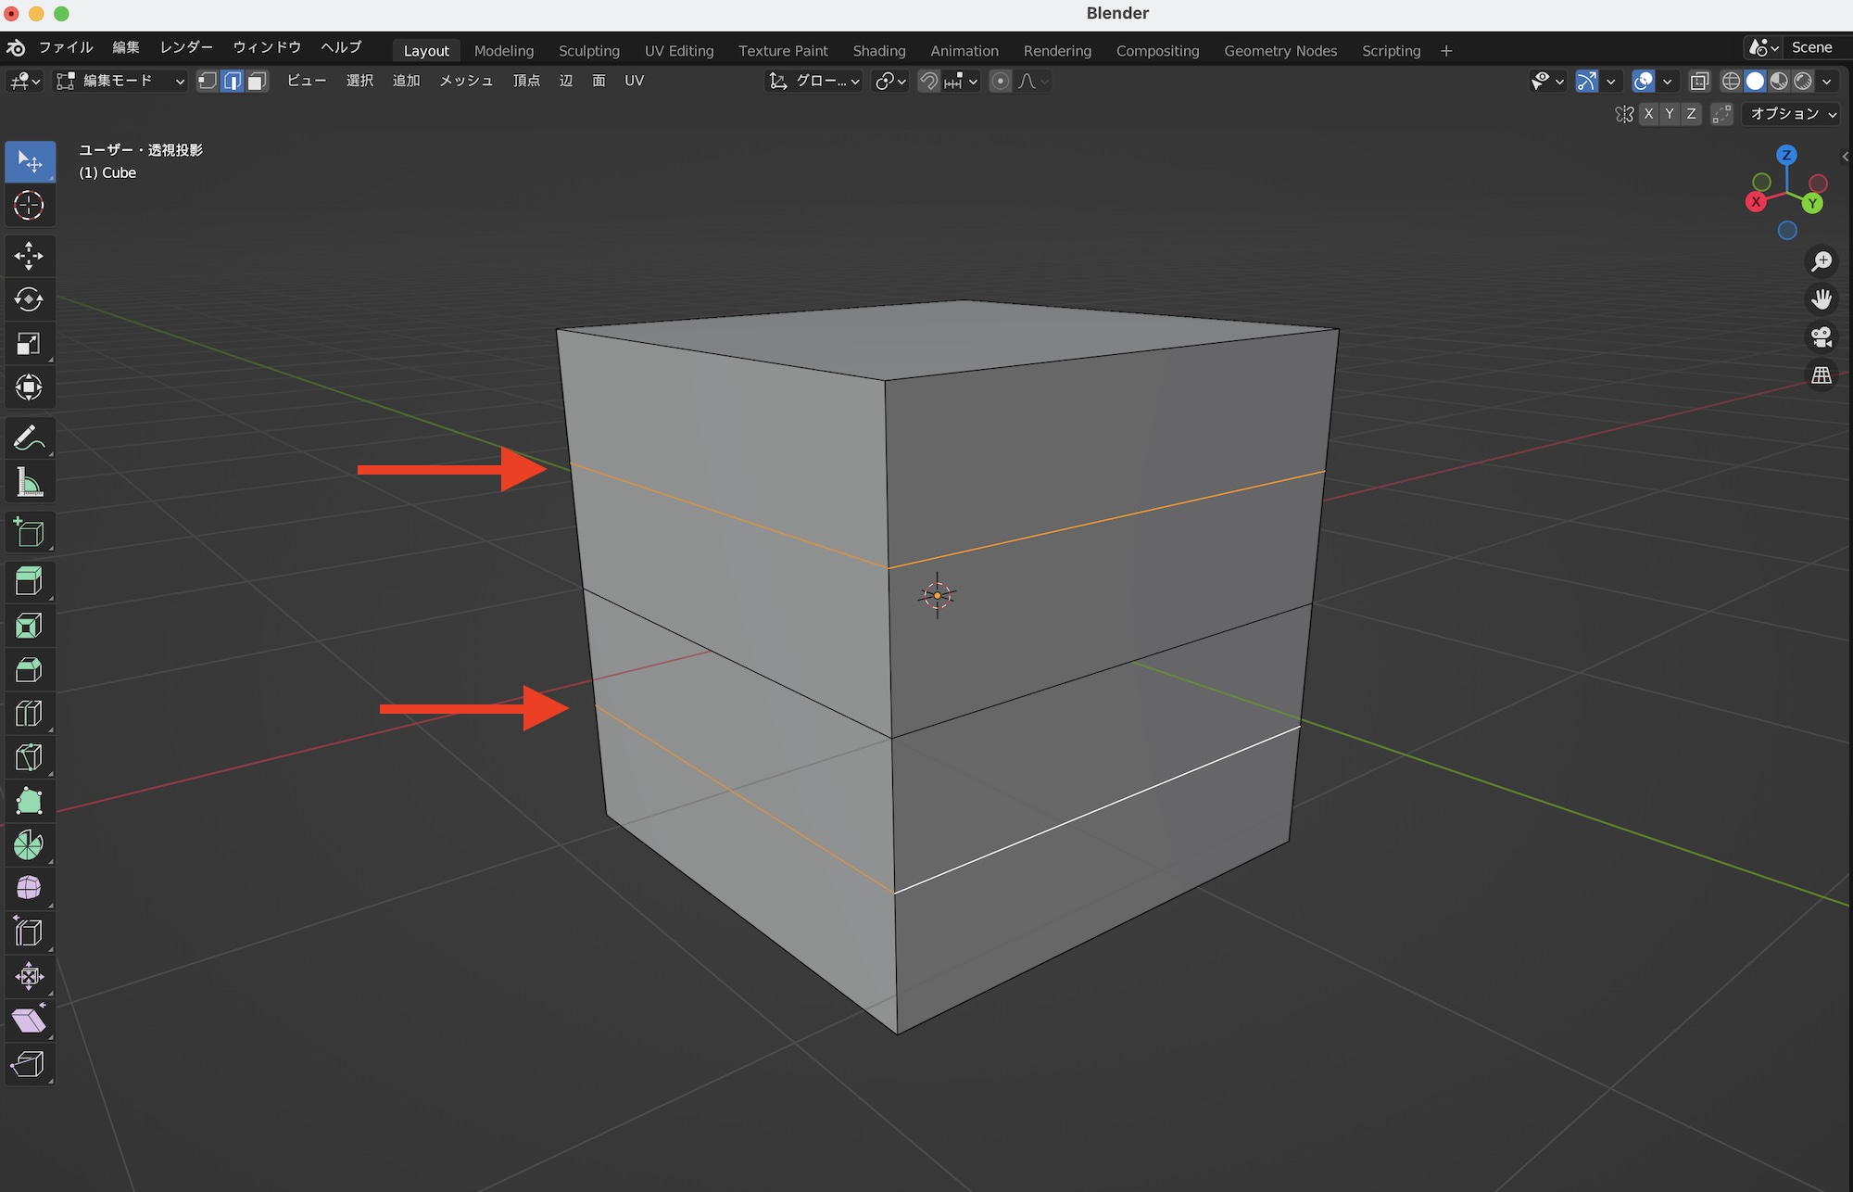Open the Sculpting workspace tab
The height and width of the screenshot is (1192, 1853).
click(x=588, y=51)
